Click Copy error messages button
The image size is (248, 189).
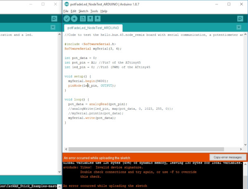228,157
